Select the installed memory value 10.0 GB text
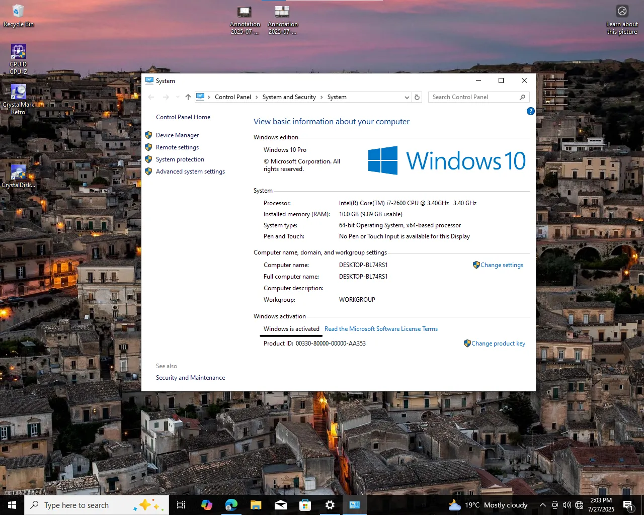 click(x=370, y=214)
